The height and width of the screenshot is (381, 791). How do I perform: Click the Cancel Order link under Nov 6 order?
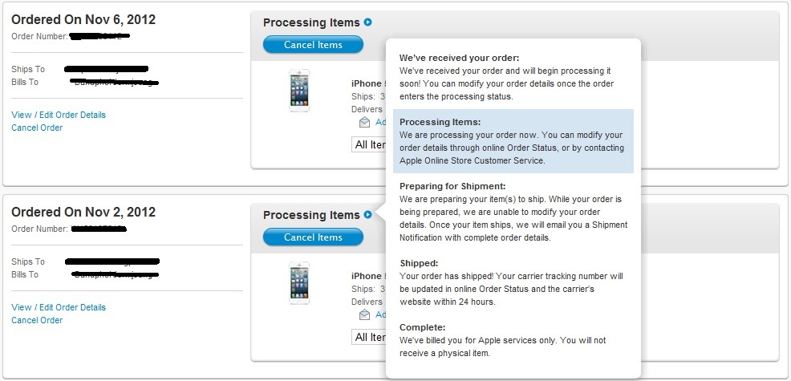click(x=37, y=128)
